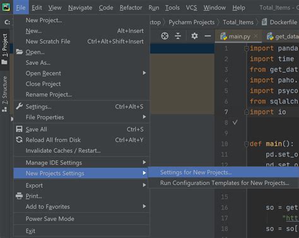Click the Open folder icon in File menu
The height and width of the screenshot is (238, 299).
[x=20, y=52]
